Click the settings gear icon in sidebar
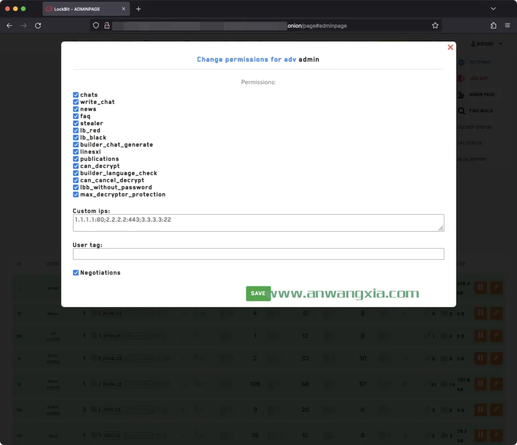The width and height of the screenshot is (517, 445). tap(461, 62)
